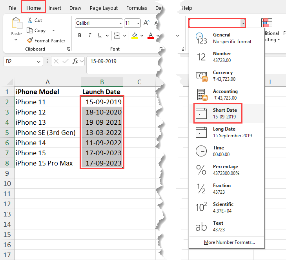
Task: Expand the Copy options arrow
Action: click(x=53, y=30)
